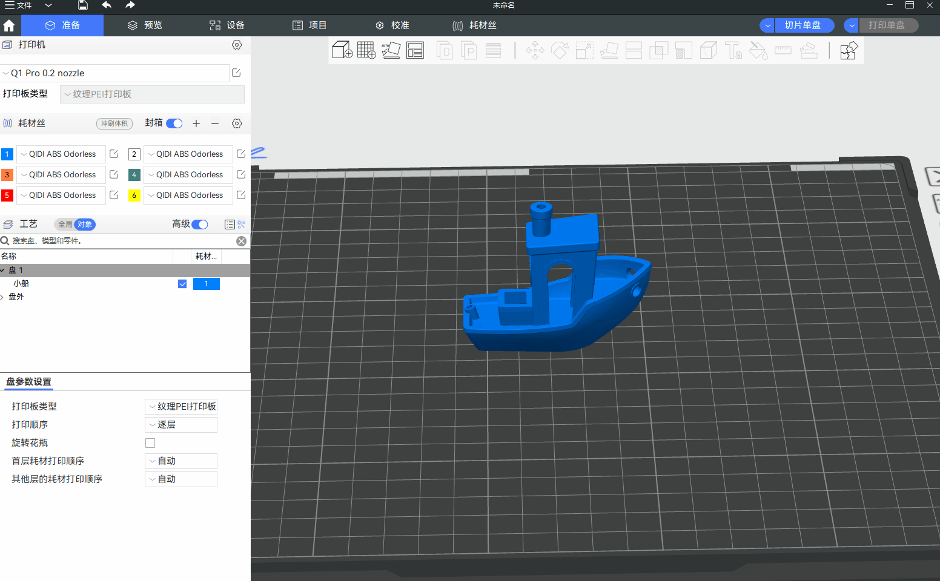The image size is (940, 581).
Task: Expand the 盘外 tree item
Action: coord(3,297)
